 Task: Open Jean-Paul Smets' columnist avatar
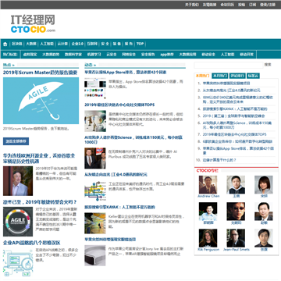236,238
